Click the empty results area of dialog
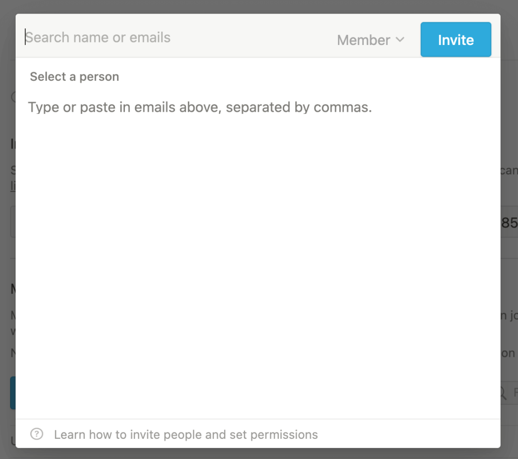This screenshot has height=459, width=518. pos(257,264)
